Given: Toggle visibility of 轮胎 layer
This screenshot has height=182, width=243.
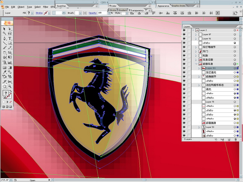Looking at the screenshot, I should pos(184,55).
